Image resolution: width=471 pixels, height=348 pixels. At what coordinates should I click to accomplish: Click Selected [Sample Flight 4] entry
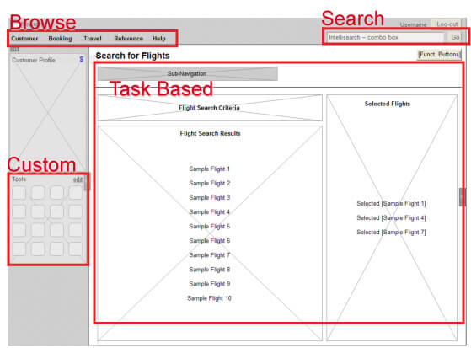(x=391, y=218)
